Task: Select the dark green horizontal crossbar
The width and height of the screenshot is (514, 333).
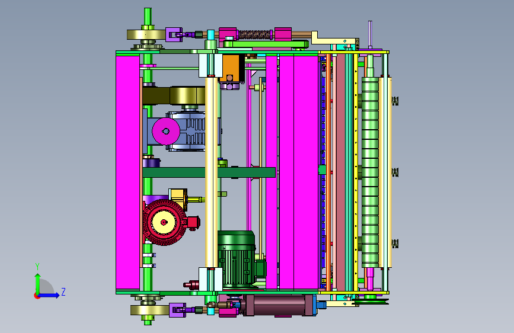Action: pos(209,172)
